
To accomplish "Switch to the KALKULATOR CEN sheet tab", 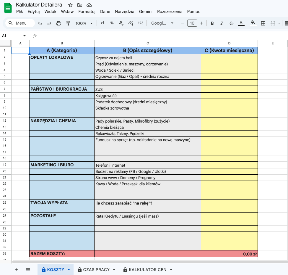I will 147,270.
